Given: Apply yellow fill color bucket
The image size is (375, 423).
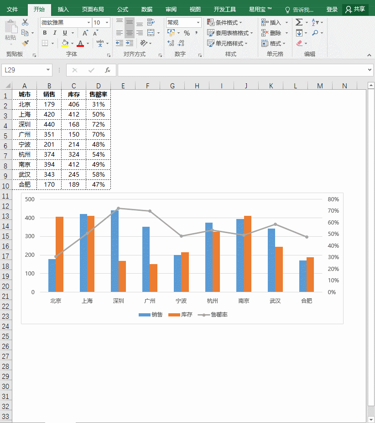Looking at the screenshot, I should [x=65, y=43].
